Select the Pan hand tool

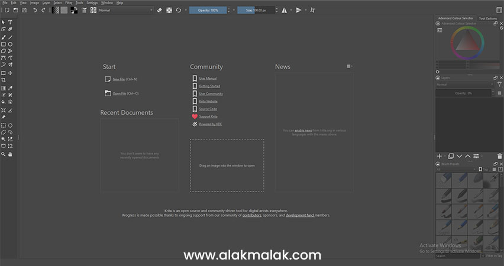[x=10, y=154]
